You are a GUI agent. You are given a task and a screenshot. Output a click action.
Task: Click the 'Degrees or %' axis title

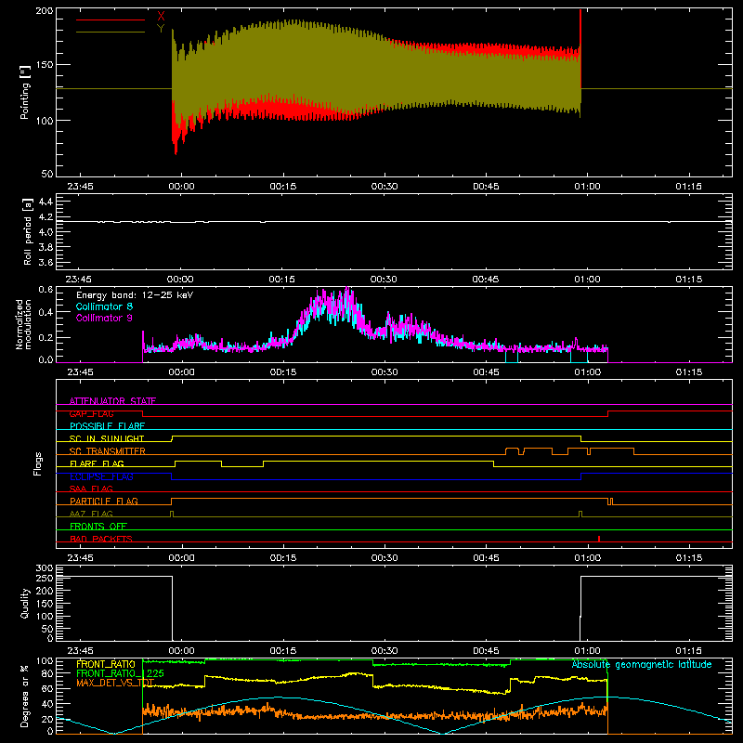25,696
